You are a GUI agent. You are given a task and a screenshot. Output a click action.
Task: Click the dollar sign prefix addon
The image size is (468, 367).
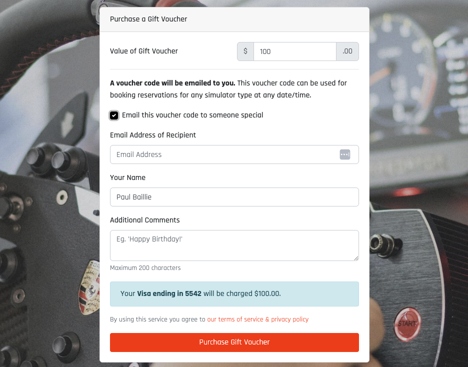[245, 51]
